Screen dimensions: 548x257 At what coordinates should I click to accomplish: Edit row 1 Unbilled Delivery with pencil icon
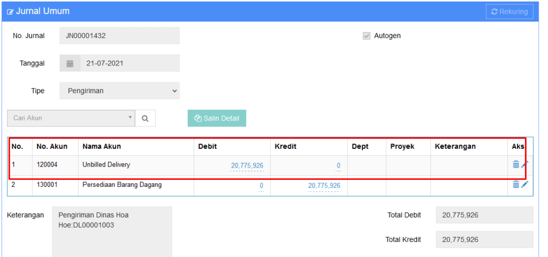pos(524,164)
